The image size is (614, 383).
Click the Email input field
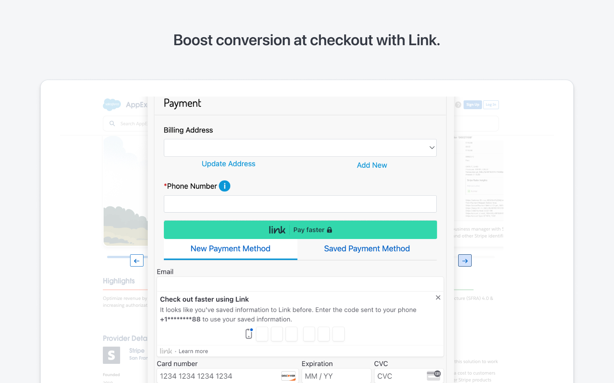300,284
